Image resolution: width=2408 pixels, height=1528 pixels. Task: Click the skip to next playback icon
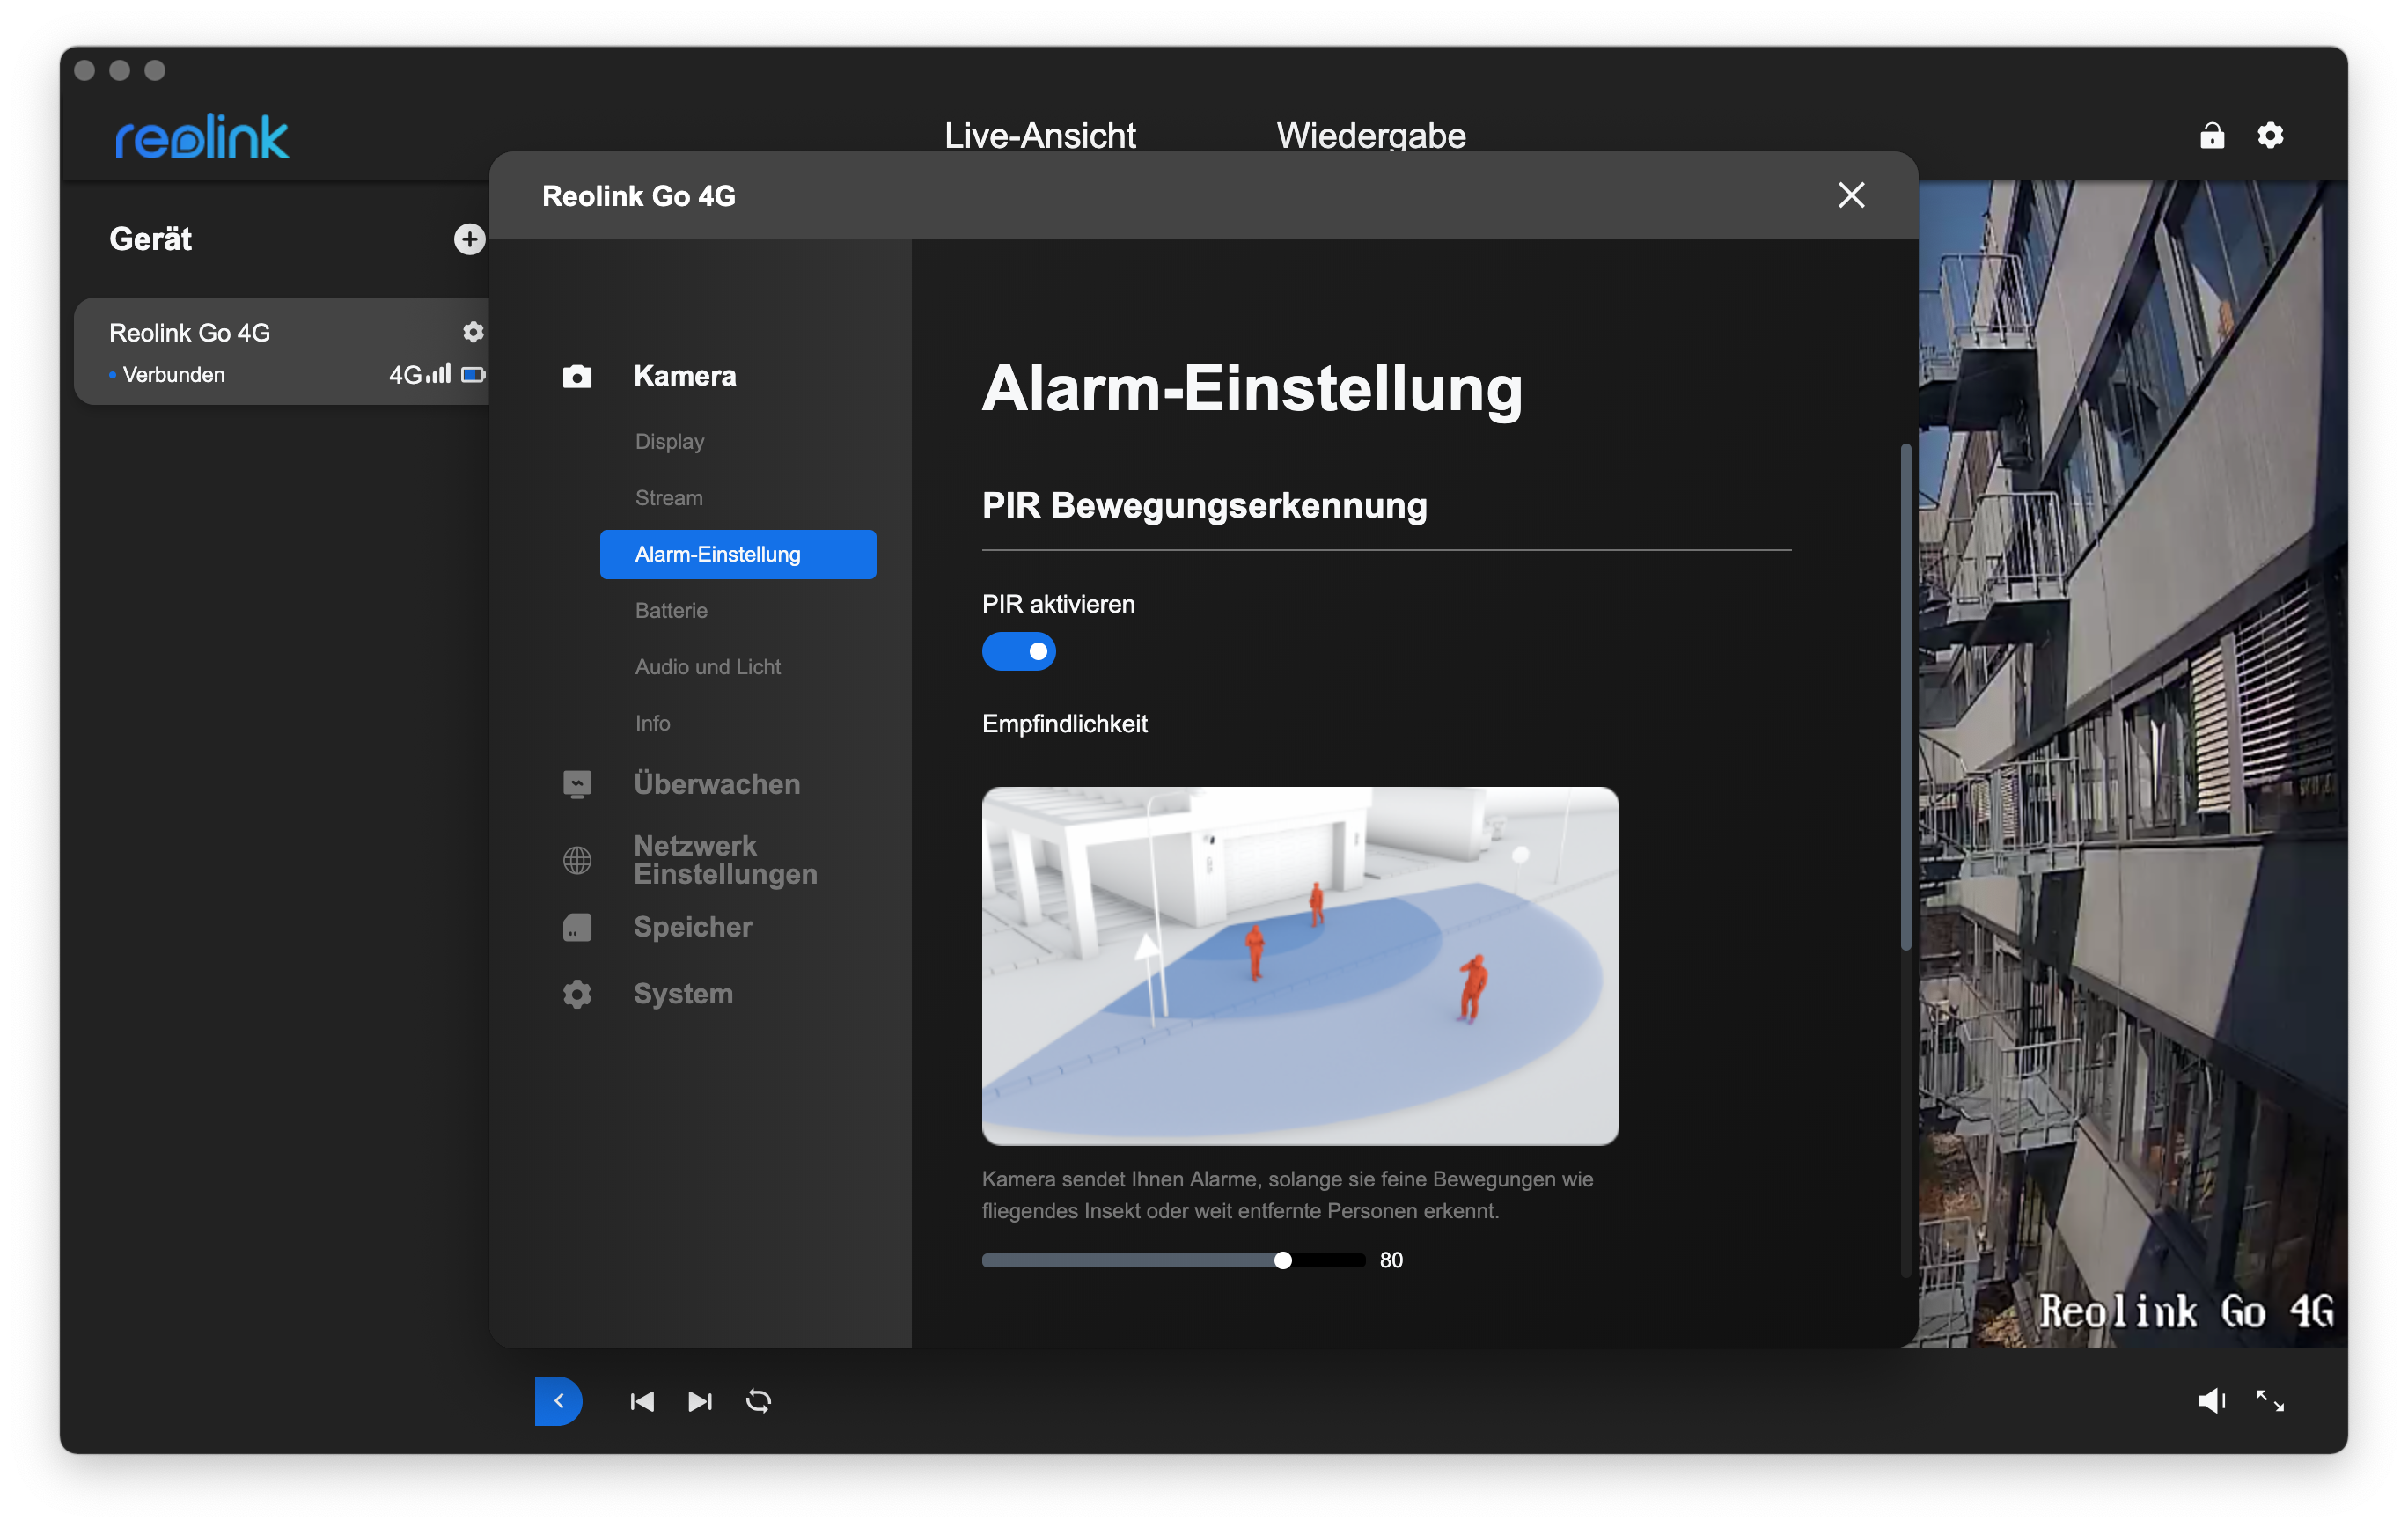700,1401
